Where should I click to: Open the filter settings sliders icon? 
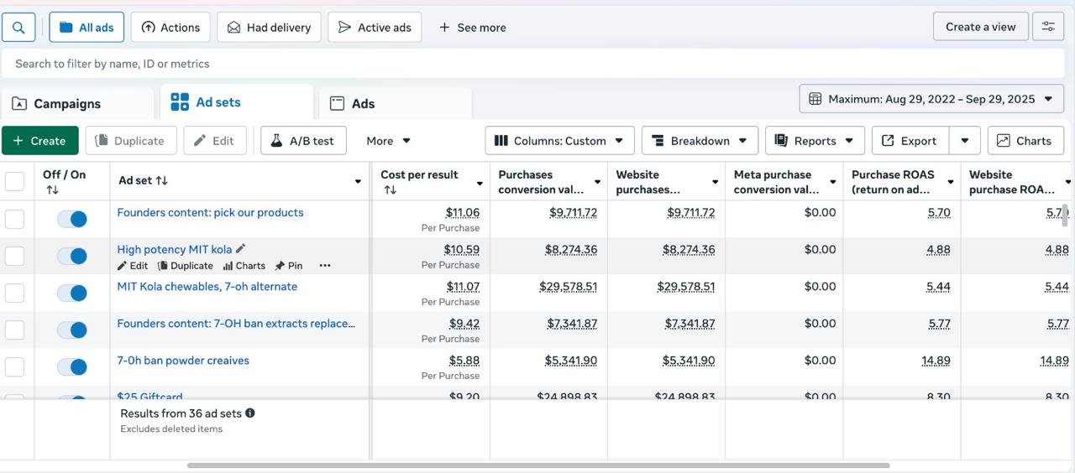tap(1048, 27)
